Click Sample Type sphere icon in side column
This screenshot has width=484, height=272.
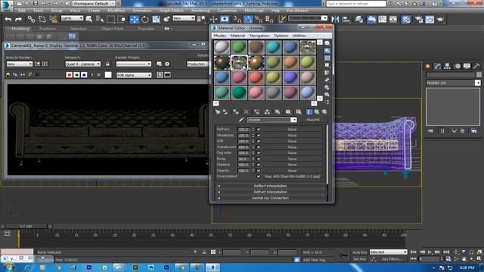click(x=327, y=43)
